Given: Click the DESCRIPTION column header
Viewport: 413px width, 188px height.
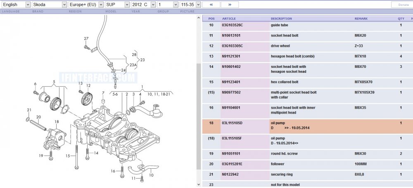Looking at the screenshot, I should (x=281, y=19).
